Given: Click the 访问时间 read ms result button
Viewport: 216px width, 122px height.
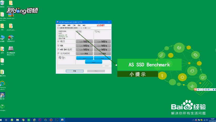Looking at the screenshot, I should [x=84, y=54].
